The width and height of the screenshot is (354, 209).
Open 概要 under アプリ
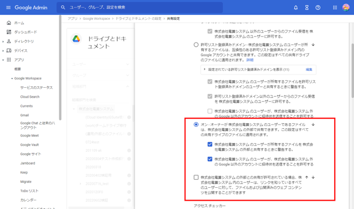coord(18,69)
